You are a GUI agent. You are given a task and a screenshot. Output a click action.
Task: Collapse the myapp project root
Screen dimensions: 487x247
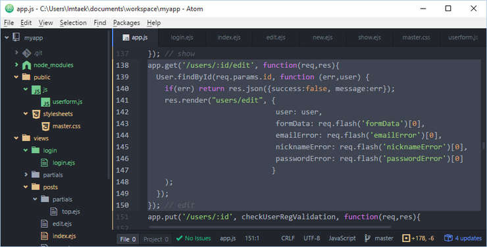7,38
